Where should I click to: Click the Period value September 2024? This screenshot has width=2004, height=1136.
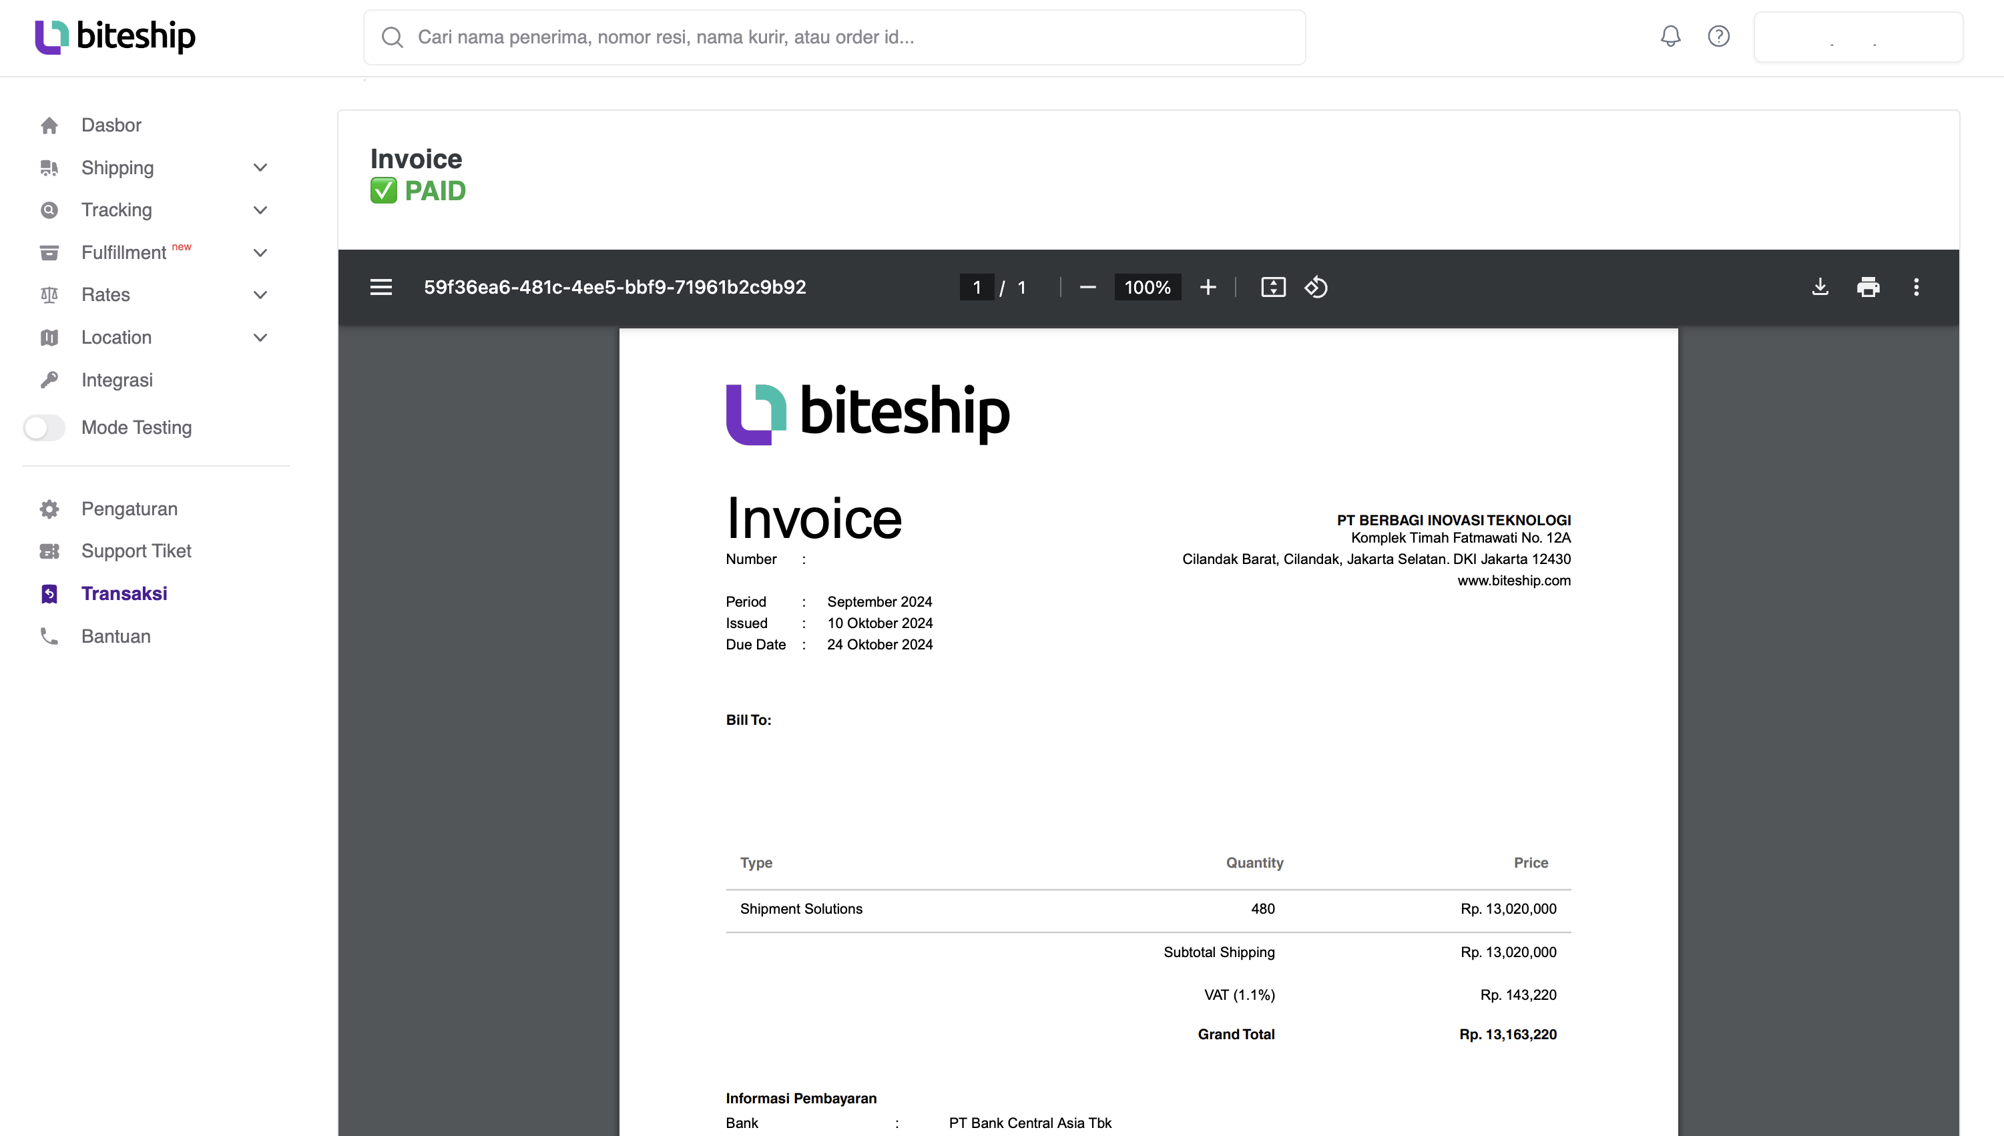click(879, 601)
